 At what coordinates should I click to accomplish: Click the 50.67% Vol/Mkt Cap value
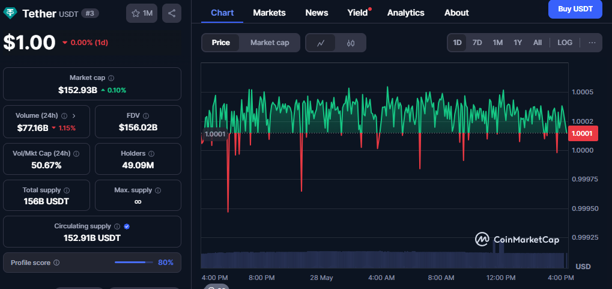(x=46, y=165)
